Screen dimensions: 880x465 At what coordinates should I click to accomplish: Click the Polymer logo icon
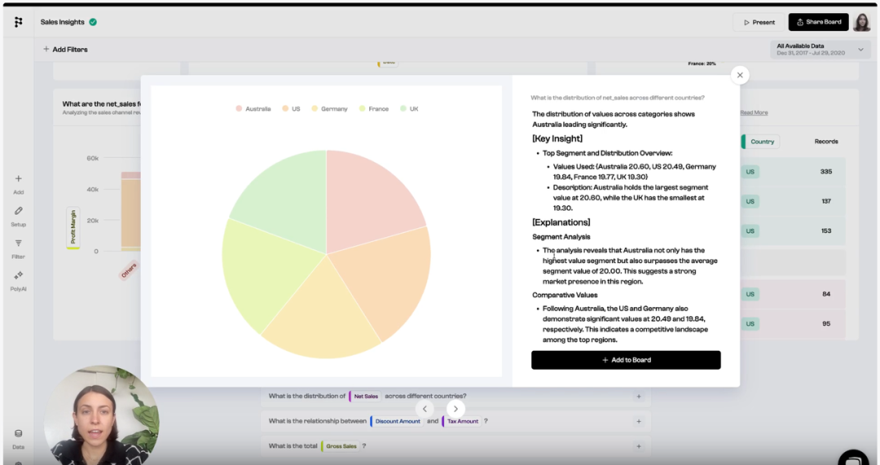(18, 22)
